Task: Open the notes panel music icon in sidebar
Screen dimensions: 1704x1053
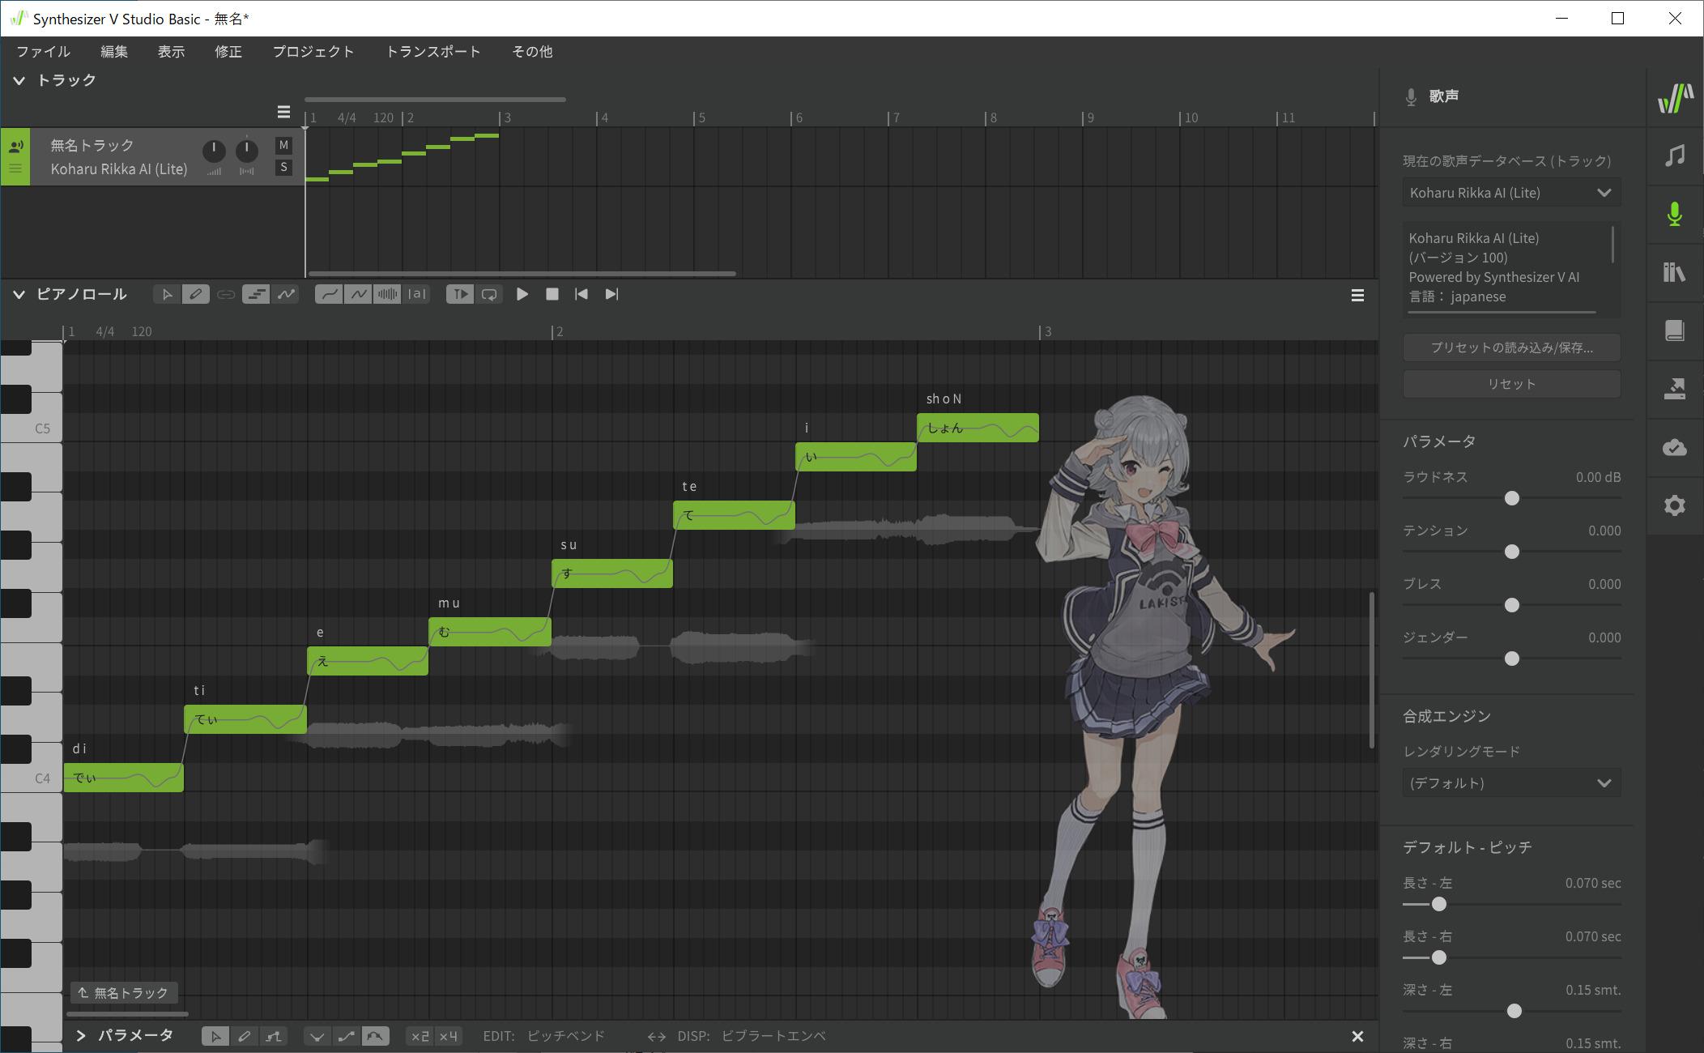Action: pyautogui.click(x=1675, y=156)
